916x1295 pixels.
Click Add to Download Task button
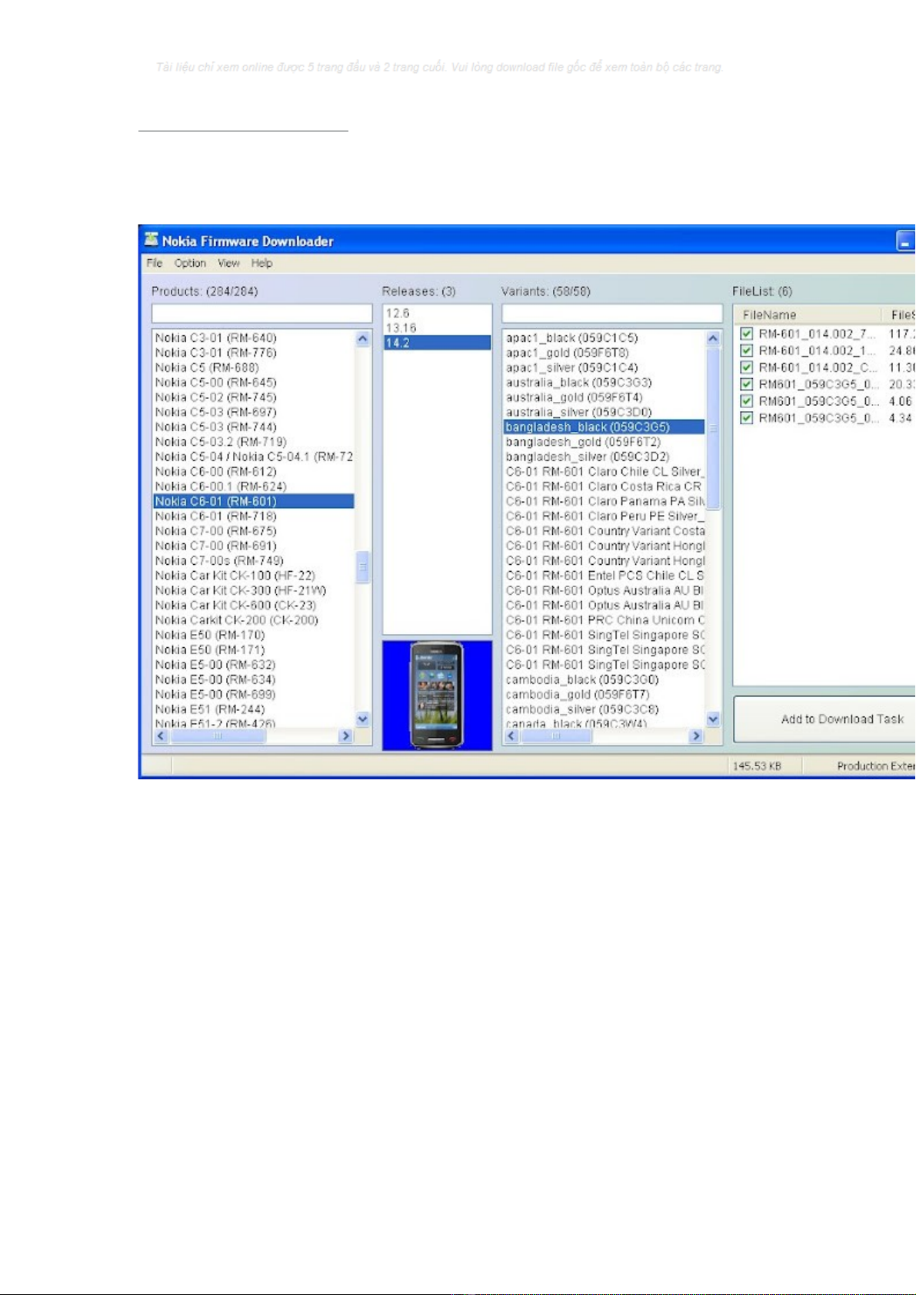tap(825, 719)
